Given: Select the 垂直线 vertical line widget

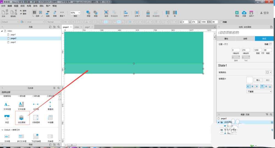Looking at the screenshot, I should point(50,106).
